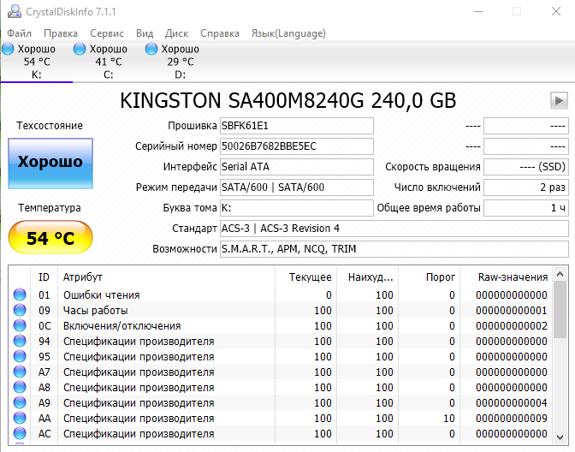Click the Хорошо health status button
The image size is (575, 452).
(50, 164)
